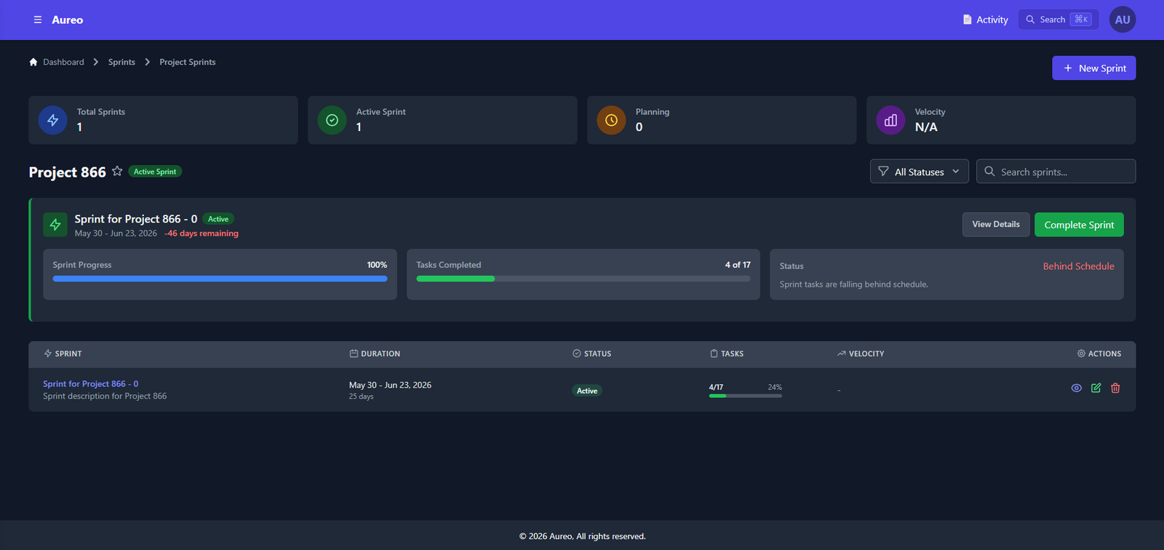This screenshot has width=1164, height=550.
Task: Click the Activity document icon
Action: tap(967, 20)
